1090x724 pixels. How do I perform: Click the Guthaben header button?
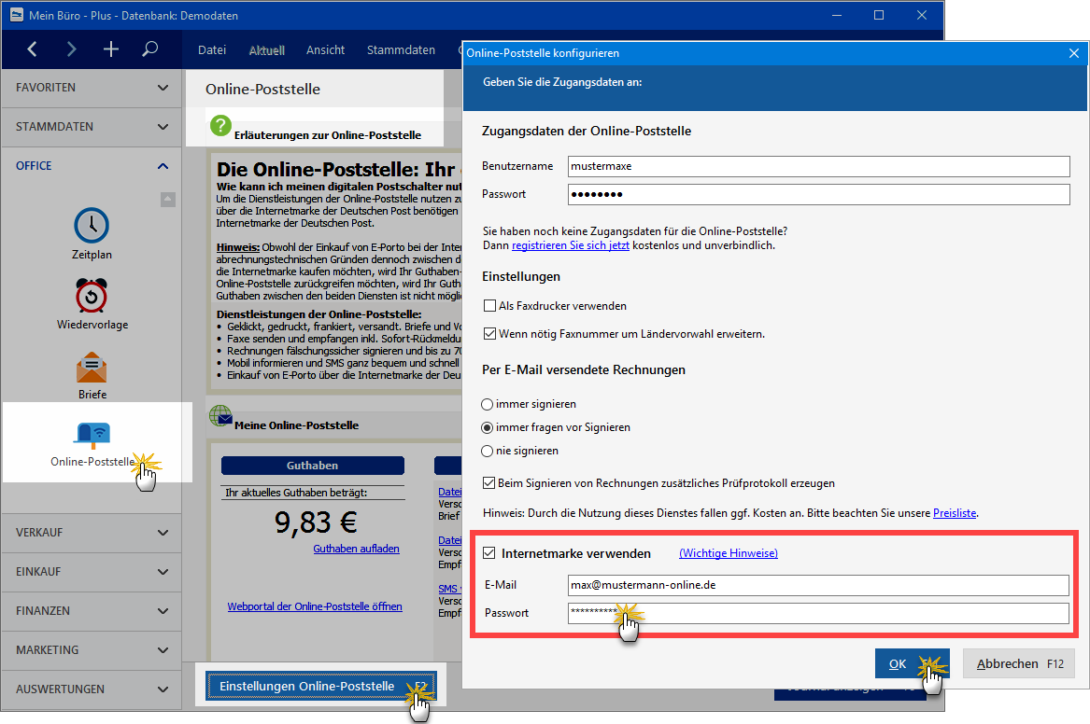(x=313, y=465)
